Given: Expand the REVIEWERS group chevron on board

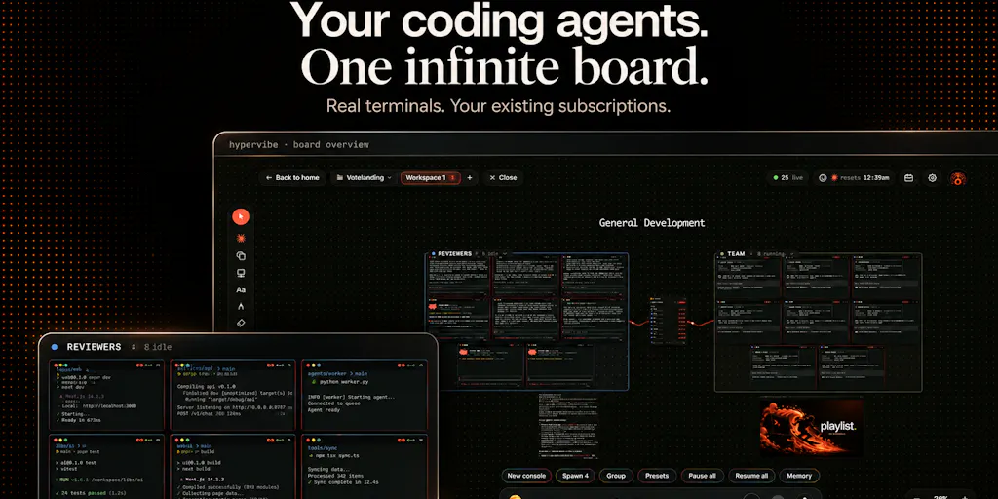Looking at the screenshot, I should coord(505,254).
